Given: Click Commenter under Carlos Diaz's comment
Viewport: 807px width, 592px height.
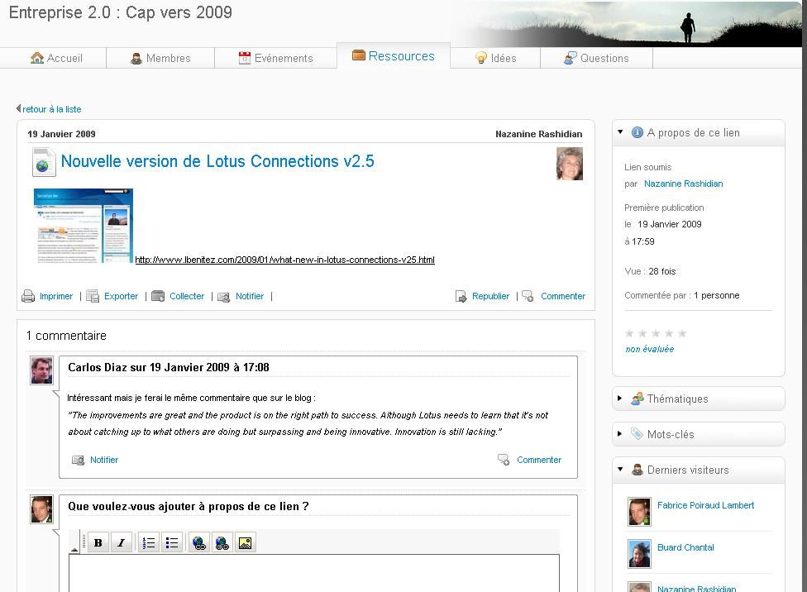Looking at the screenshot, I should coord(539,460).
